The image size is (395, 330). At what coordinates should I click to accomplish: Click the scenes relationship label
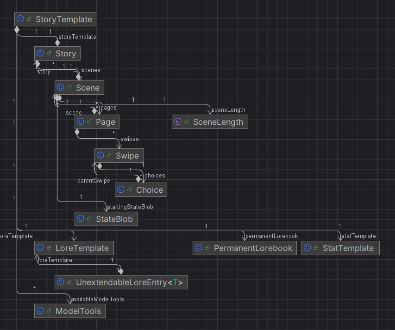point(91,70)
